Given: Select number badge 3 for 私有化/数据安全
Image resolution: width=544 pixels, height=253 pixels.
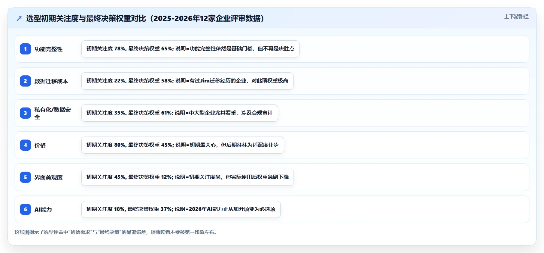Looking at the screenshot, I should (x=25, y=113).
